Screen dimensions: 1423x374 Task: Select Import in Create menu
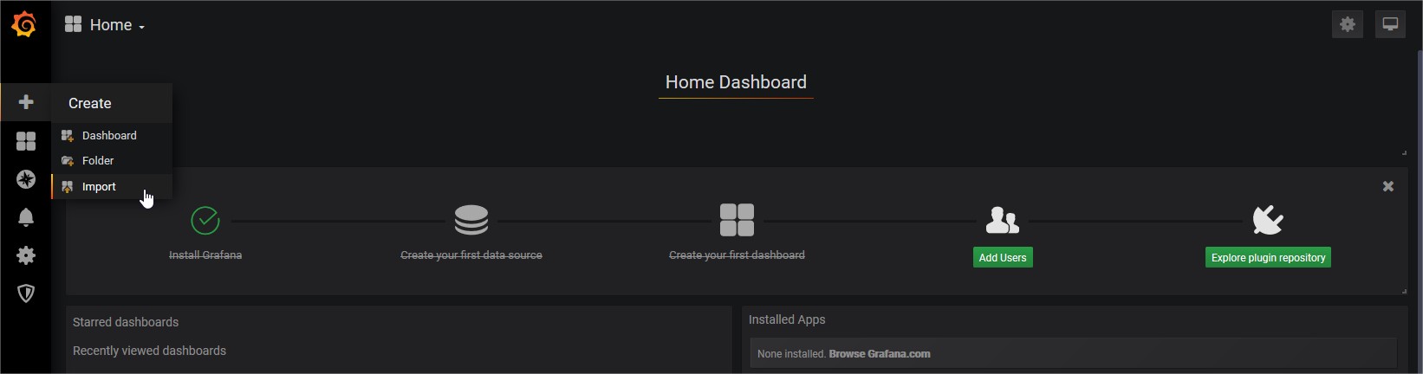click(x=112, y=187)
